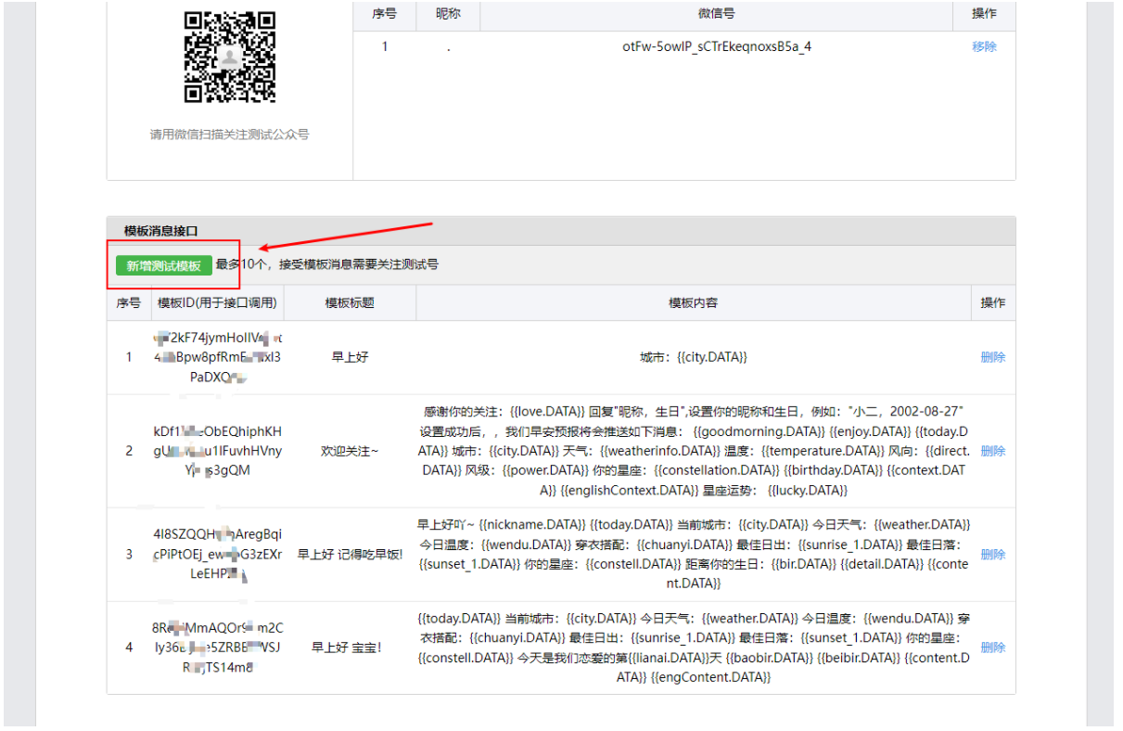Viewport: 1123px width, 731px height.
Task: Click the 请用微信扫描关注测试公众号 caption
Action: pos(229,135)
